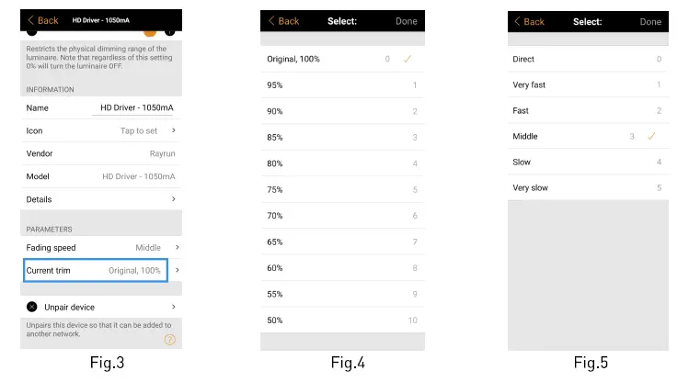This screenshot has height=382, width=689.
Task: Click the X icon beside Unpair device
Action: 32,307
